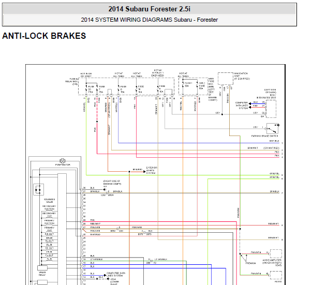Viewport: 312px width, 285px height.
Task: Click the secondary suction solenoid label
Action: pyautogui.click(x=49, y=207)
